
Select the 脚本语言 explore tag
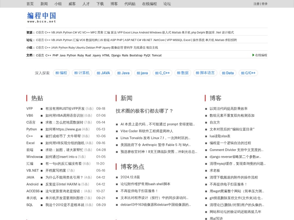205,73
